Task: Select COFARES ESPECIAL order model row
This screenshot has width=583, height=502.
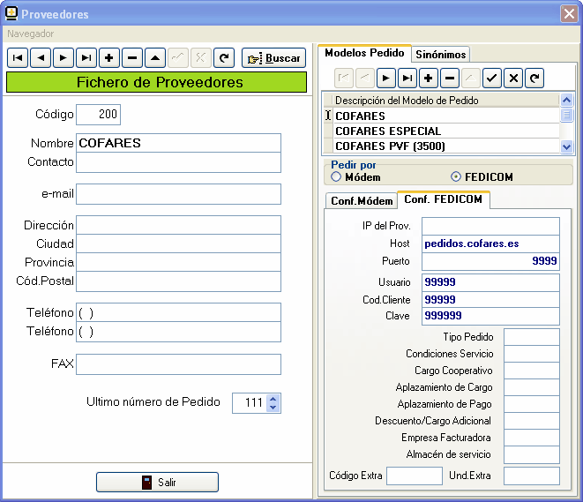Action: (445, 131)
